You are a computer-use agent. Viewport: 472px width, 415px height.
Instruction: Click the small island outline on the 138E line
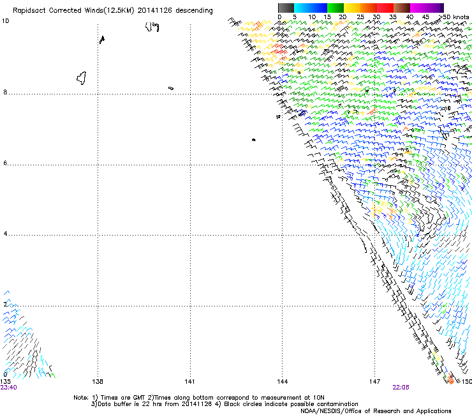click(x=102, y=40)
